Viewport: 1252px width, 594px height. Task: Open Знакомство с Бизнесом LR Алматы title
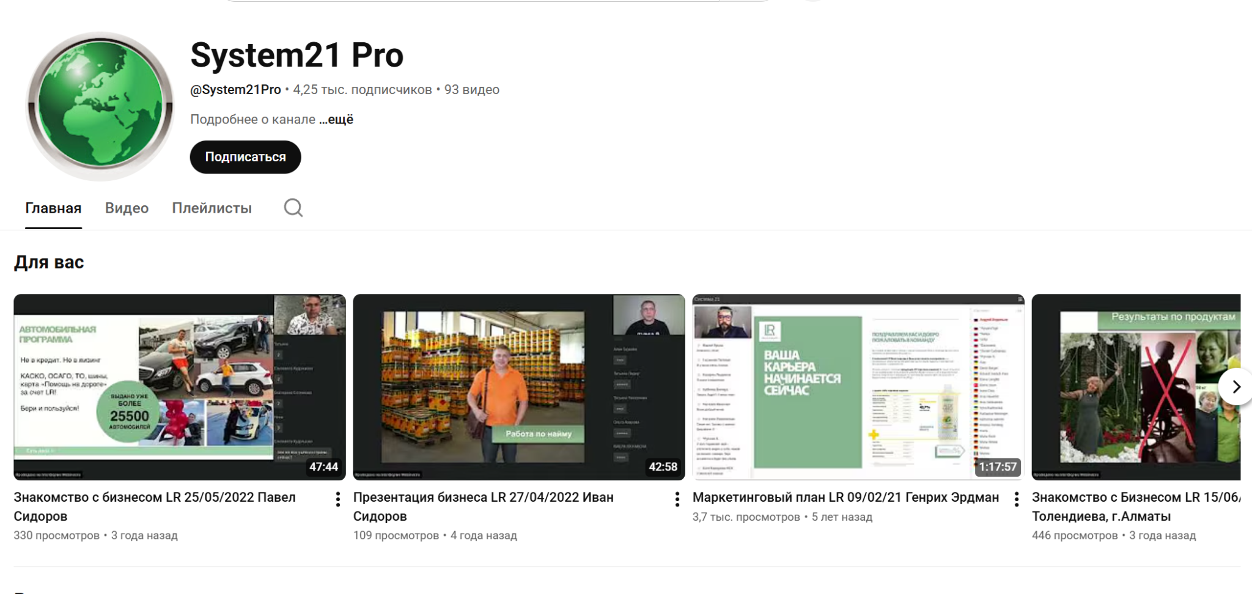coord(1136,507)
